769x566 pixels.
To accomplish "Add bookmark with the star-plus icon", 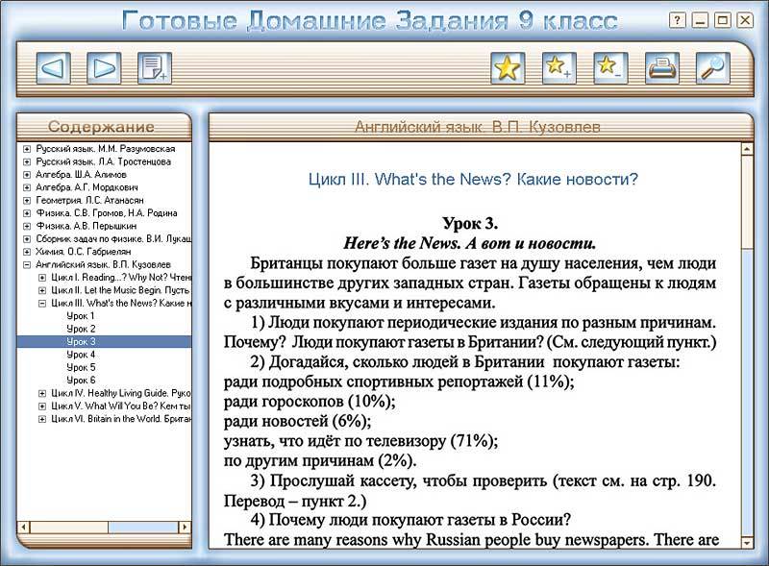I will pos(559,67).
